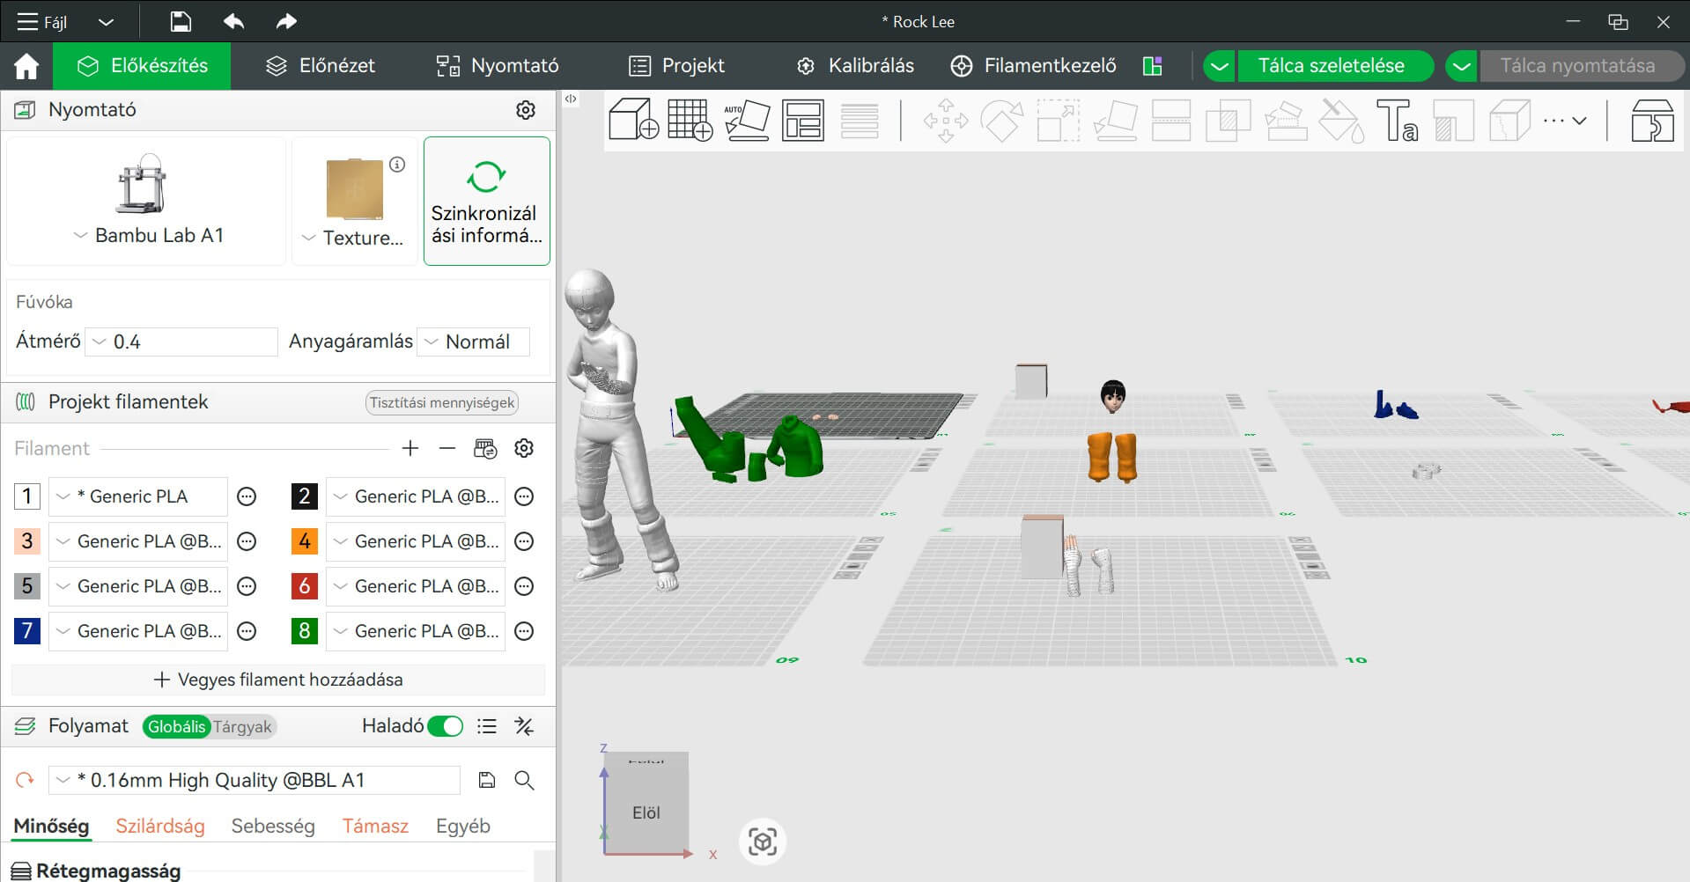The width and height of the screenshot is (1690, 882).
Task: Collapse the left sidebar panel
Action: point(571,99)
